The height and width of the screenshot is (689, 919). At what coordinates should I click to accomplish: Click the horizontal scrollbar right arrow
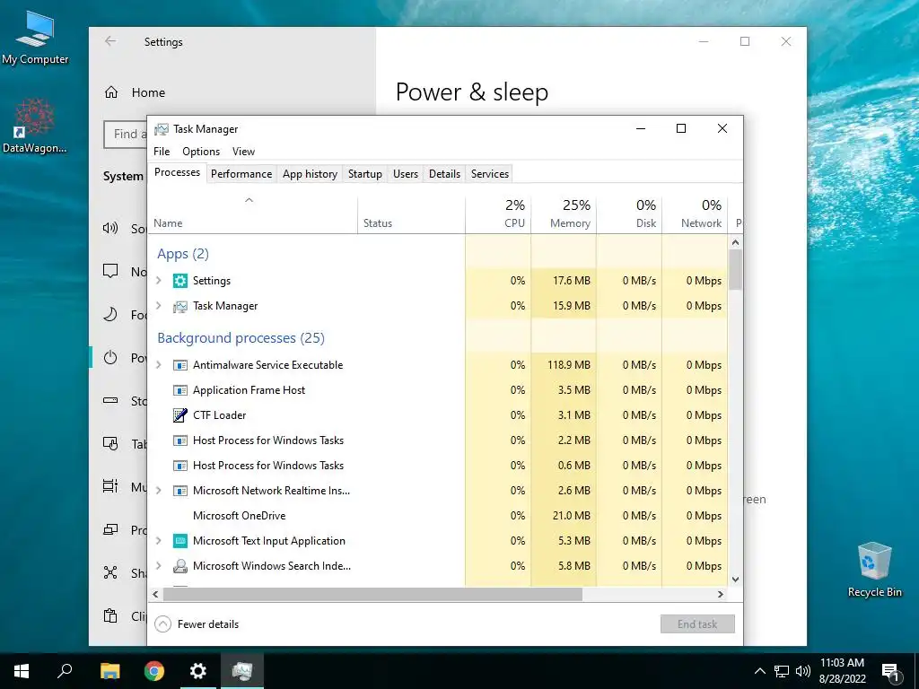pos(721,594)
